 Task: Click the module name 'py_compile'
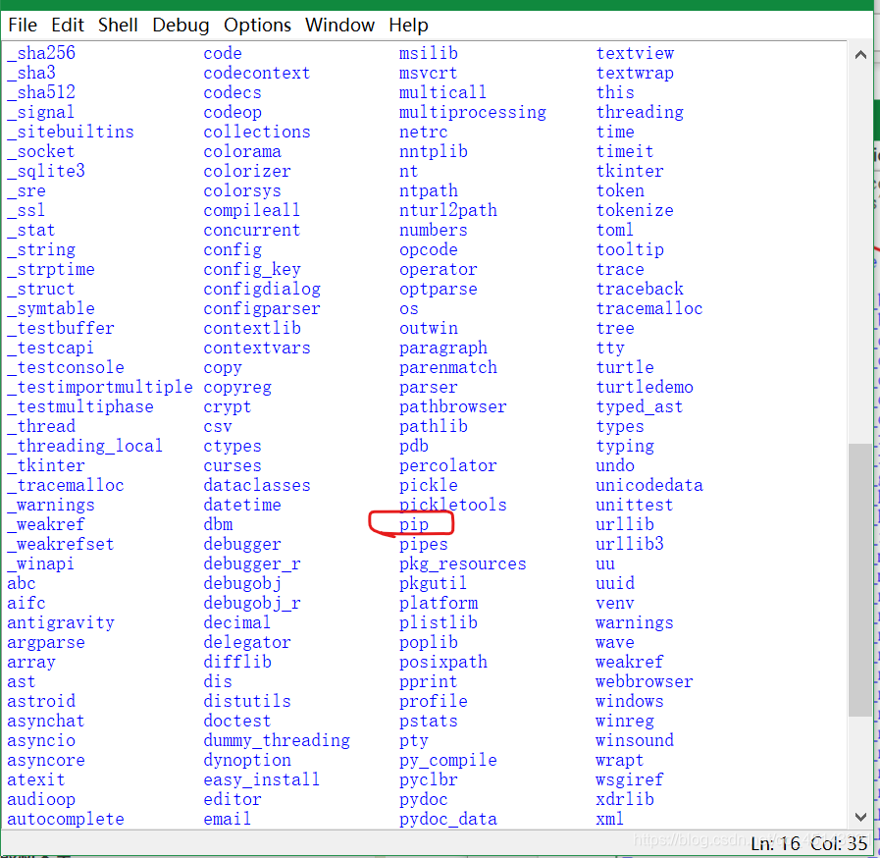pyautogui.click(x=448, y=760)
